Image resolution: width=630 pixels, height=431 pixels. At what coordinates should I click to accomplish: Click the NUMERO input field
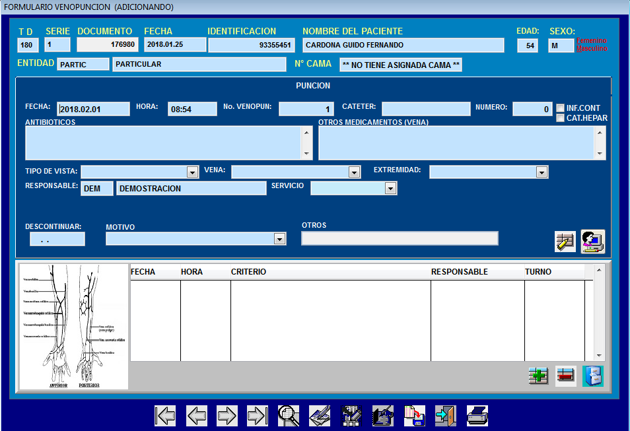(x=532, y=109)
